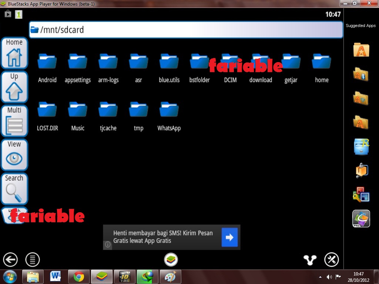Click the Windows Start button
The image size is (379, 284).
10,277
